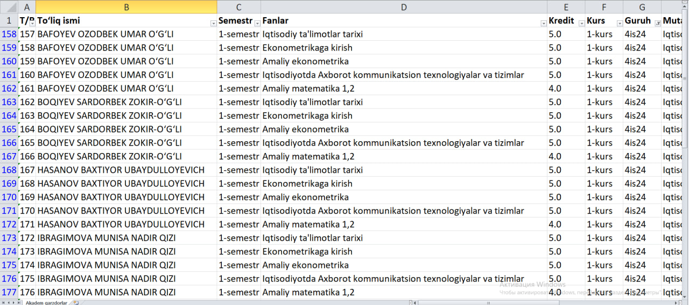The width and height of the screenshot is (689, 305).
Task: Open the active Guruh filter dropdown
Action: pos(657,24)
